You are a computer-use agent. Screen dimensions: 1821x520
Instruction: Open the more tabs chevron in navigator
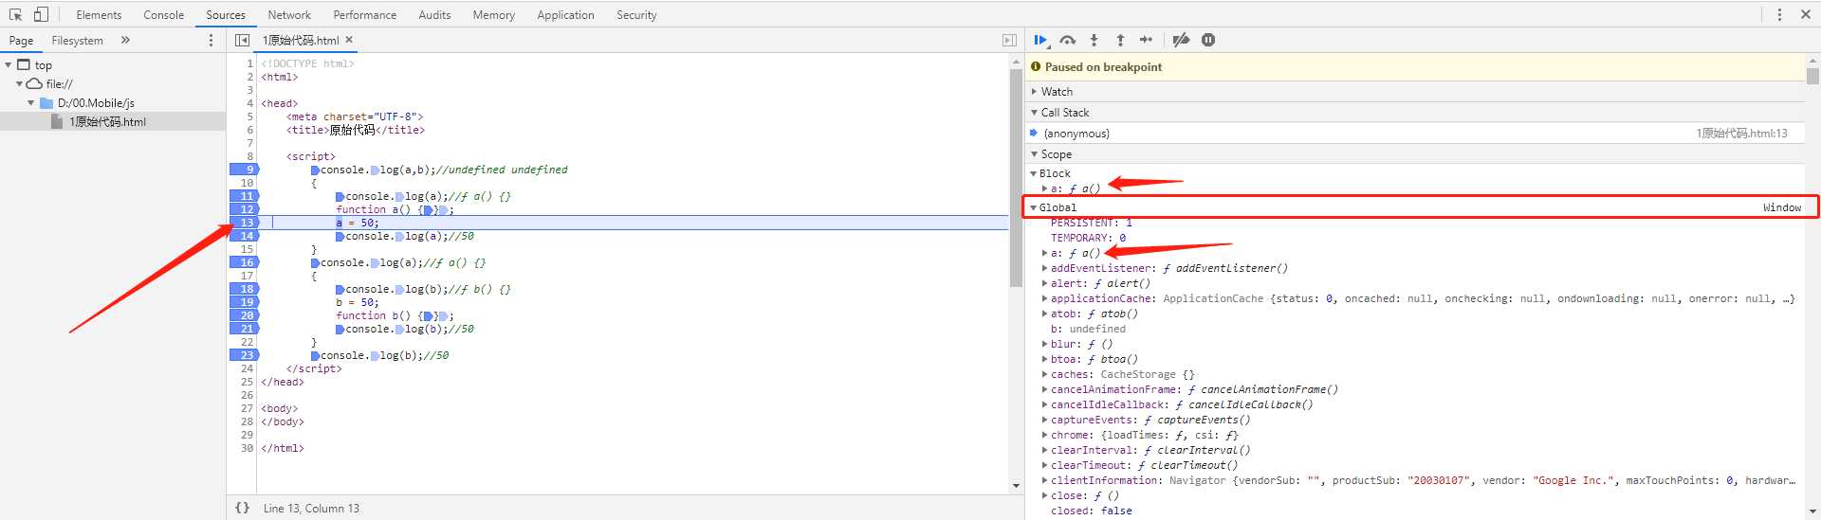click(x=125, y=40)
